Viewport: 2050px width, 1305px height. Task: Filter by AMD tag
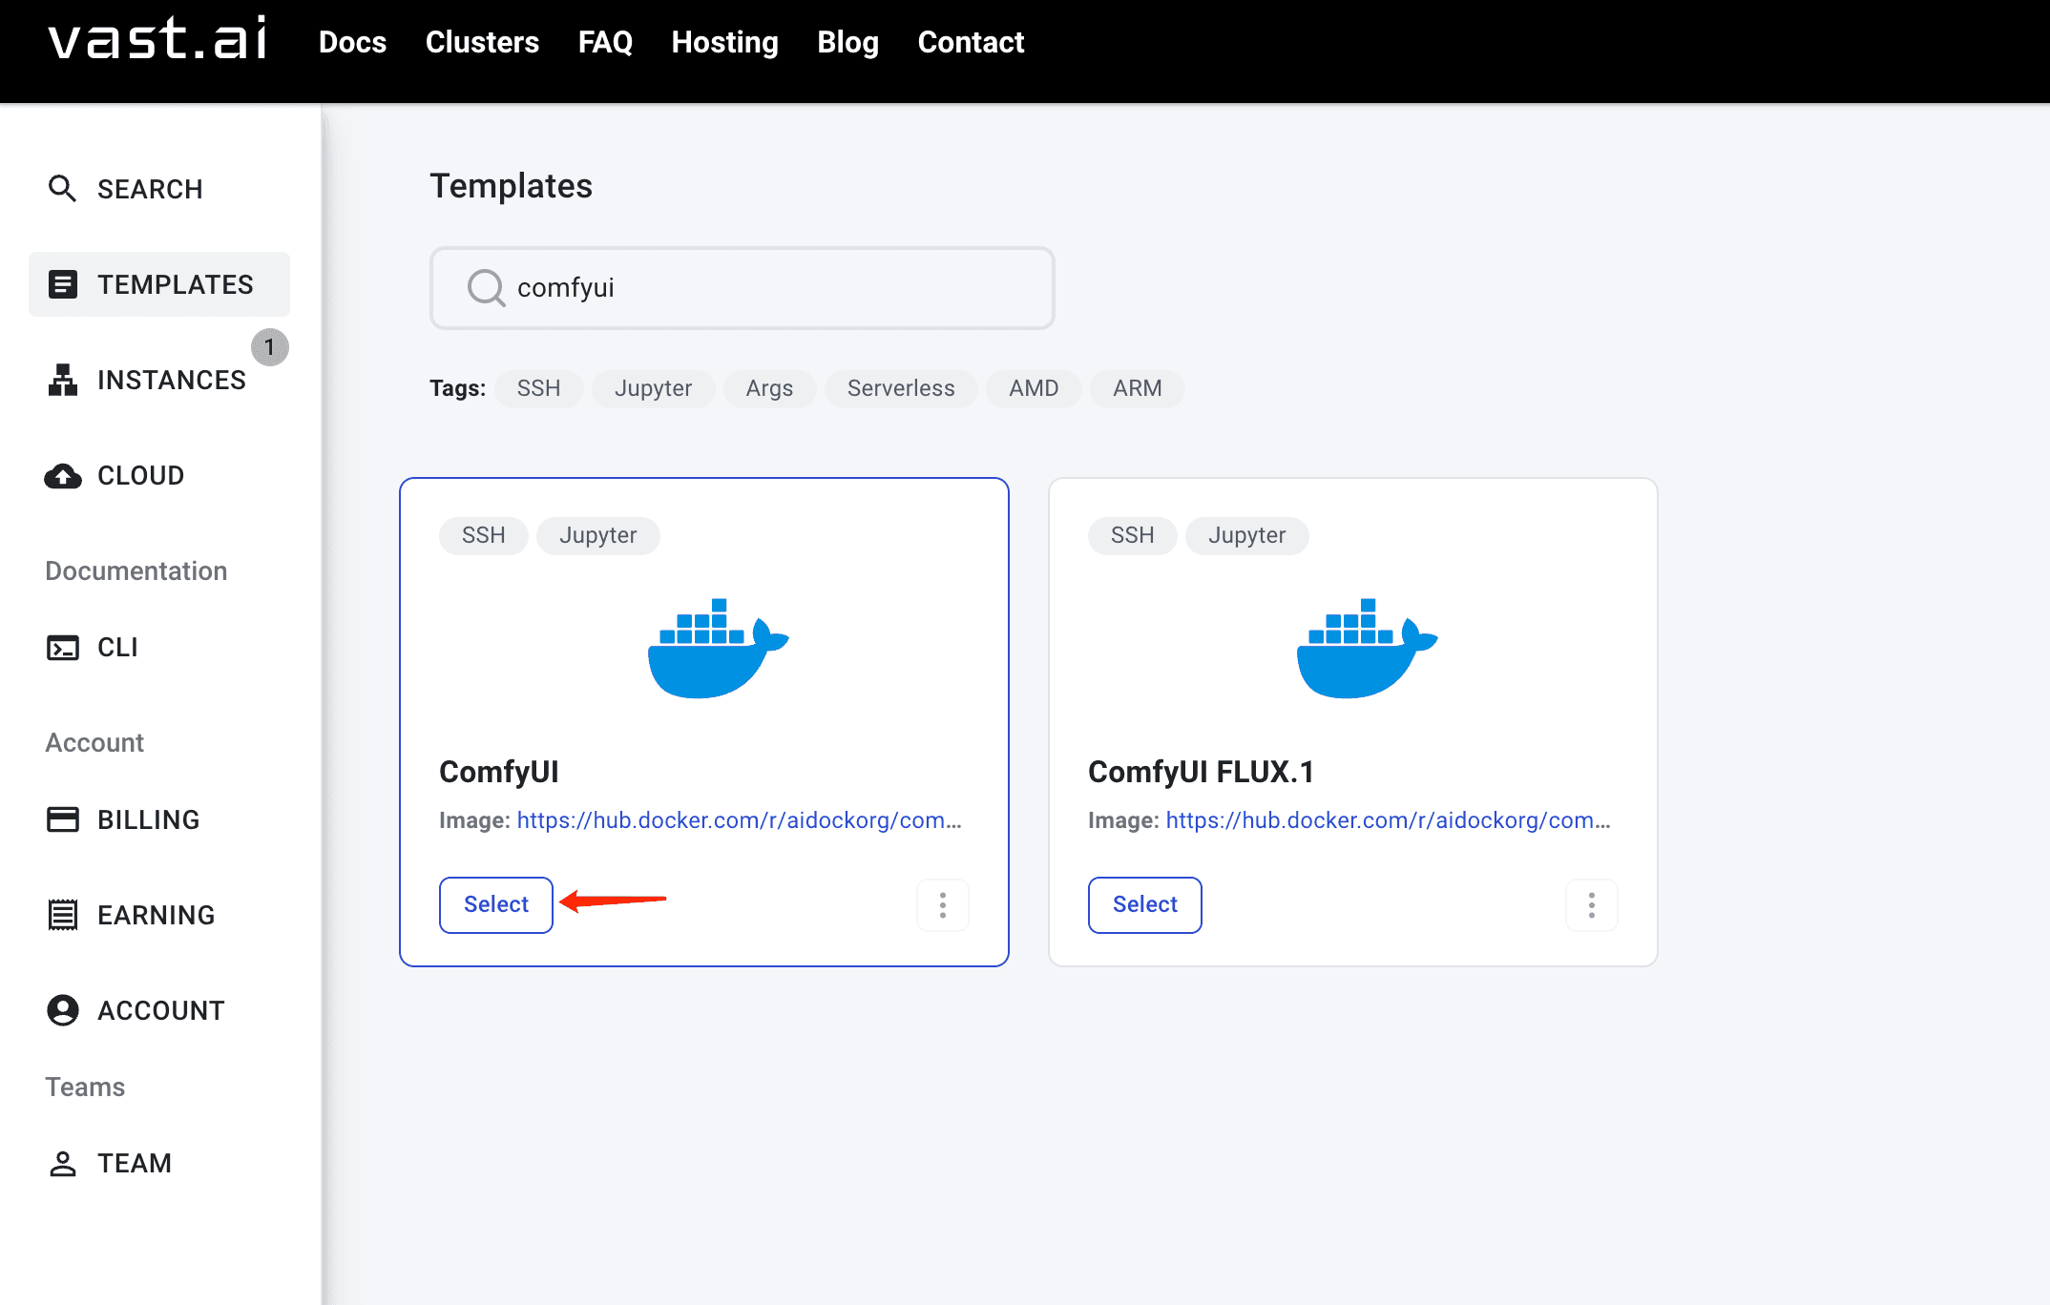pyautogui.click(x=1034, y=388)
